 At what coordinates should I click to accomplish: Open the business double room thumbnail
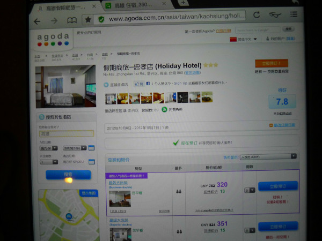120,198
